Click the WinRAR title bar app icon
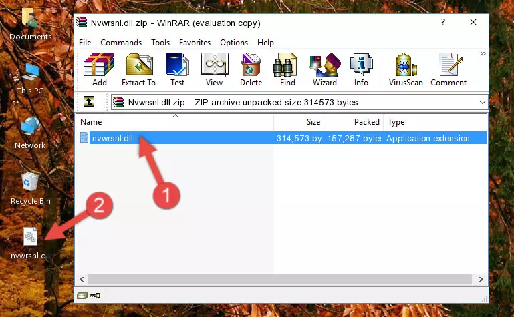 click(82, 22)
